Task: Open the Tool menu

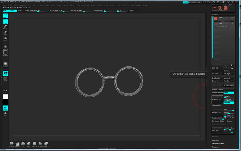Action: pyautogui.click(x=118, y=5)
